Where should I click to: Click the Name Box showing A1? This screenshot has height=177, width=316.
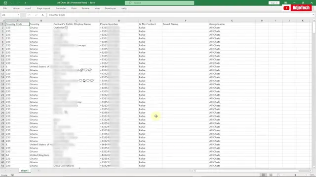pos(9,15)
